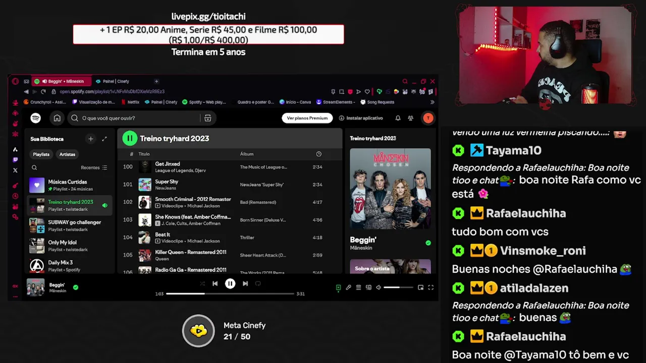This screenshot has height=363, width=646.
Task: Click the Spotify logo
Action: tap(35, 118)
